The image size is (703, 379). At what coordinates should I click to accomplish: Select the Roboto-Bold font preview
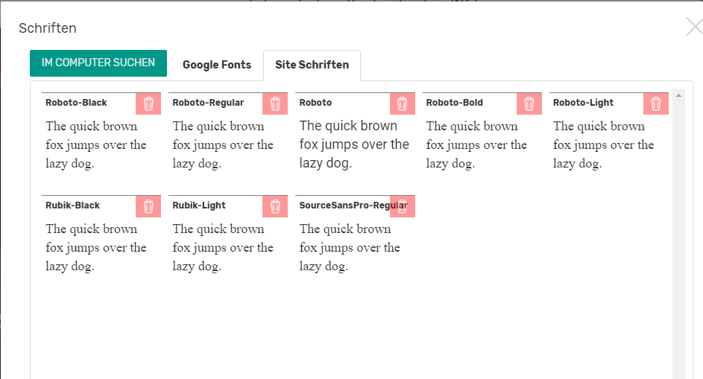[x=476, y=144]
